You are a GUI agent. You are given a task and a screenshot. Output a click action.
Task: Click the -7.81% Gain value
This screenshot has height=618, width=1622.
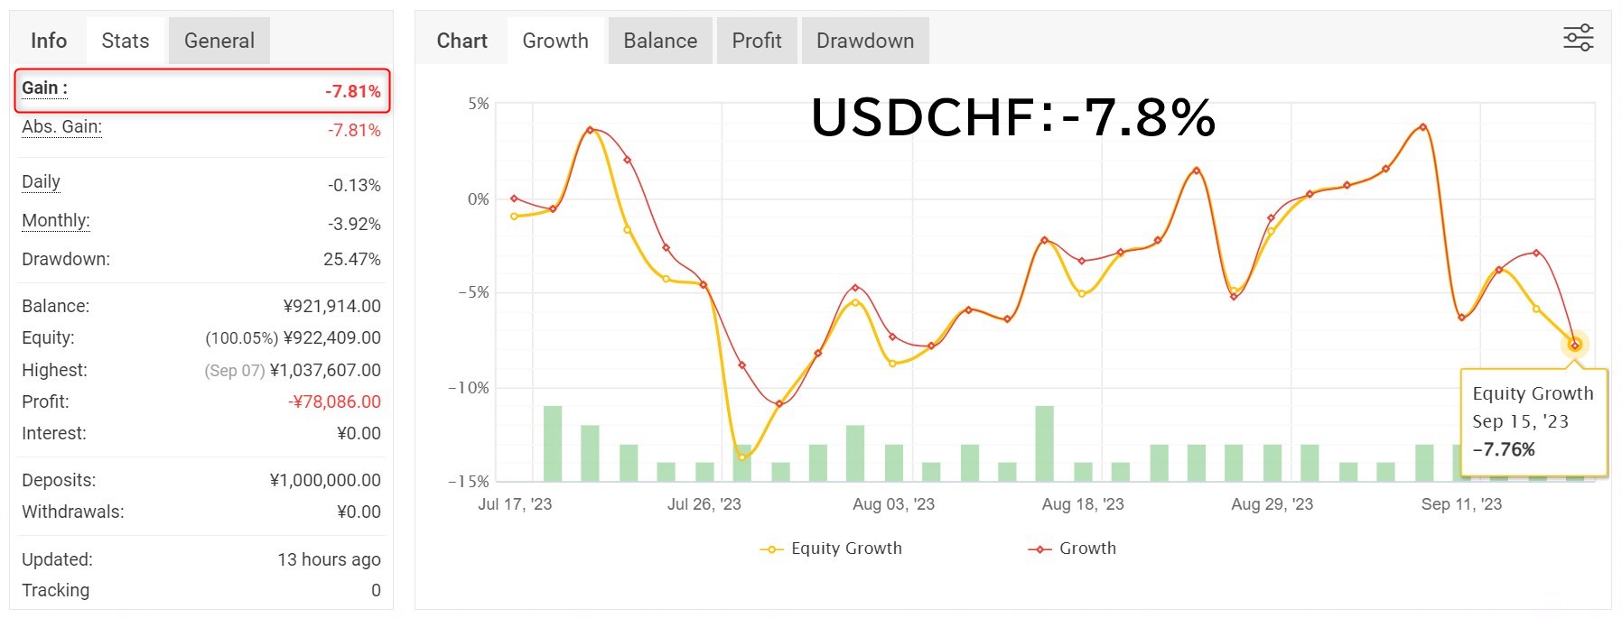point(353,91)
